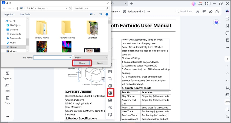Open the Comments panel icon

[x=227, y=33]
